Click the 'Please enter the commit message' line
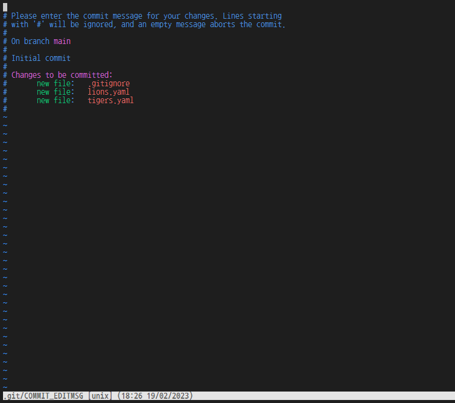 tap(142, 16)
